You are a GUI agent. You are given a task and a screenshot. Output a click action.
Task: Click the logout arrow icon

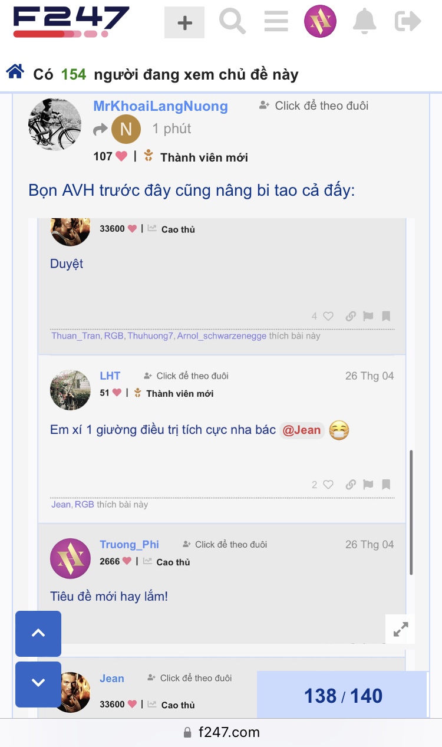coord(408,22)
